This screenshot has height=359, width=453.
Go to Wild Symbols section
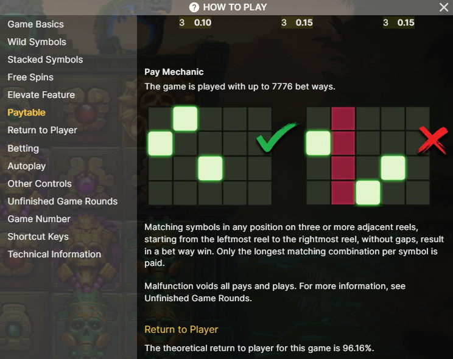point(37,42)
